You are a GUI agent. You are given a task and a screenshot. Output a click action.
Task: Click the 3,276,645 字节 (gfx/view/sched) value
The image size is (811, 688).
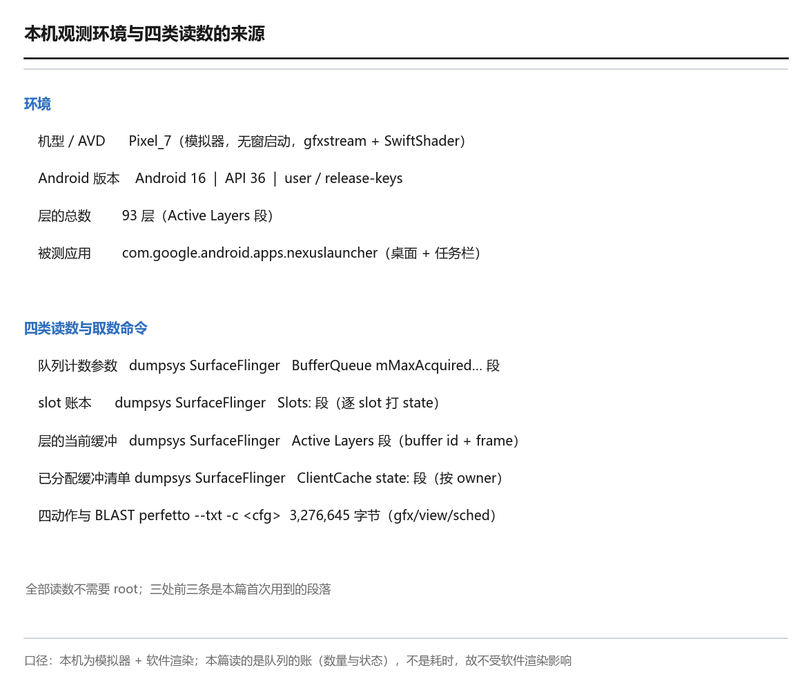point(393,515)
